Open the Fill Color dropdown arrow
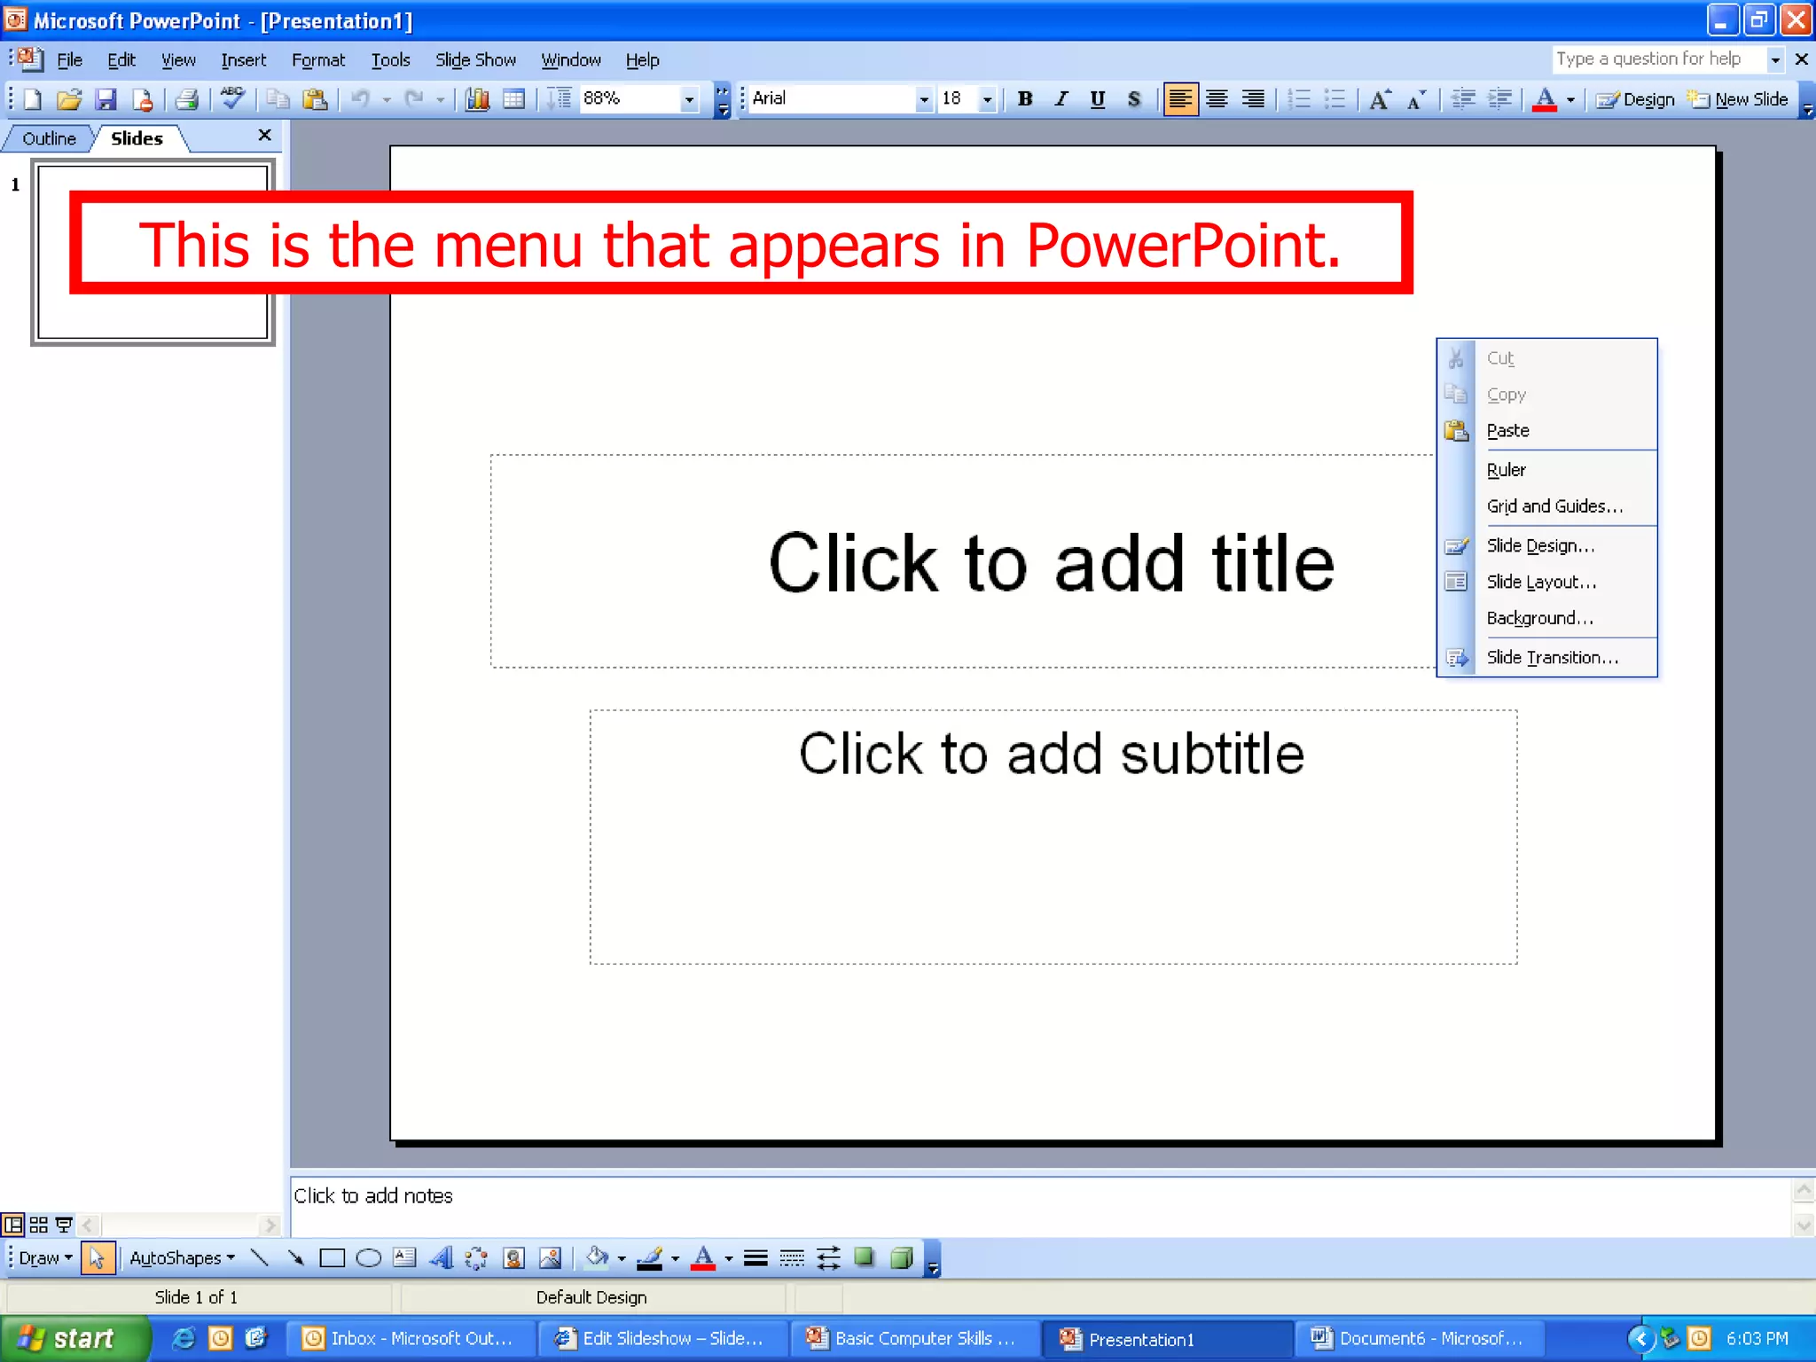The image size is (1816, 1362). [621, 1257]
